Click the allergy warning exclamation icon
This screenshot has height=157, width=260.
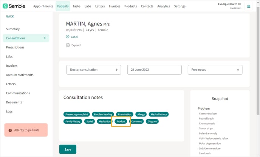10,130
